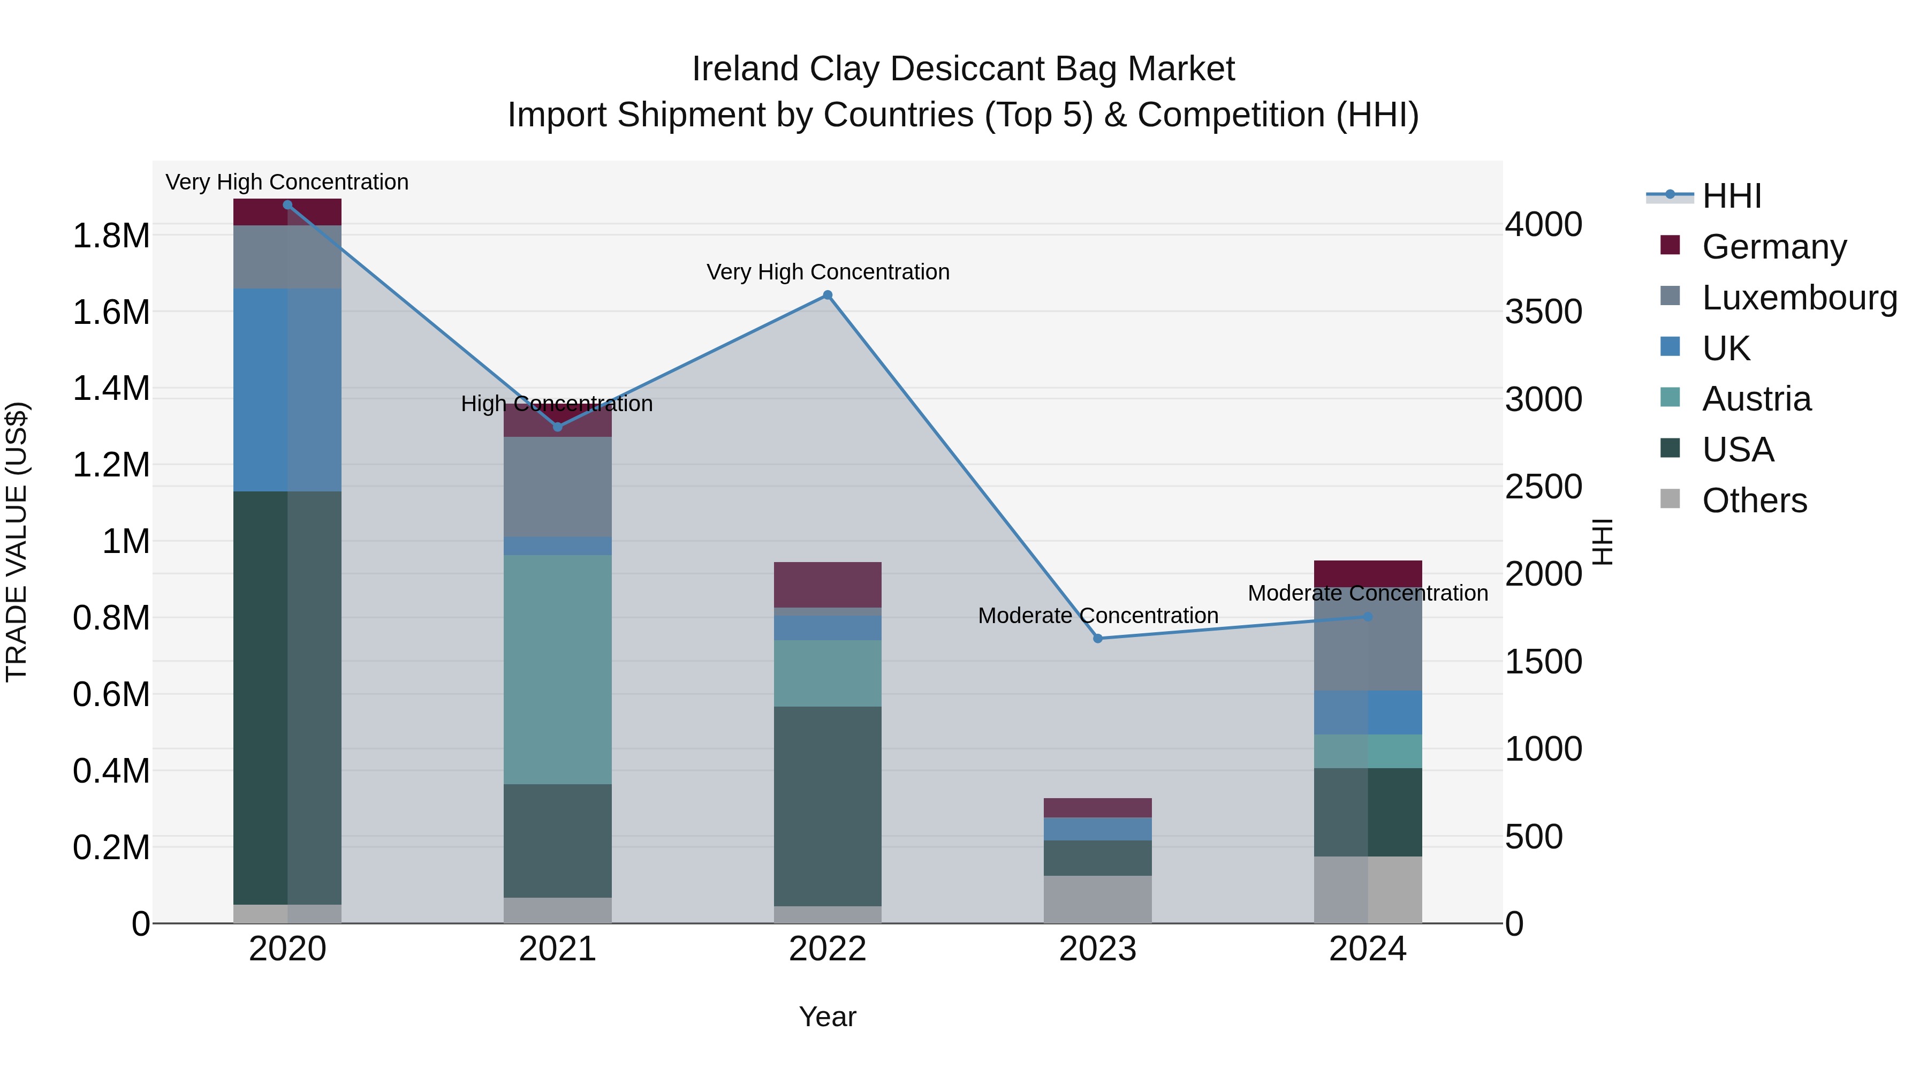Click the Germany segment of the 2022 bar
Viewport: 1927px width, 1084px height.
(x=828, y=585)
